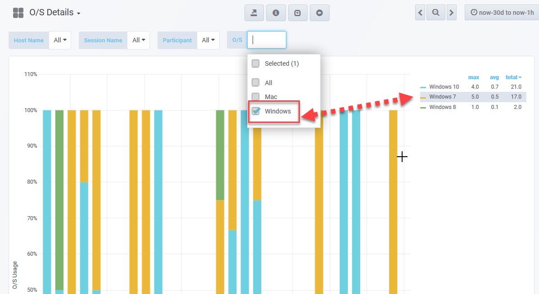Open the now-30d to now-1h time picker
539x294 pixels.
coord(502,13)
